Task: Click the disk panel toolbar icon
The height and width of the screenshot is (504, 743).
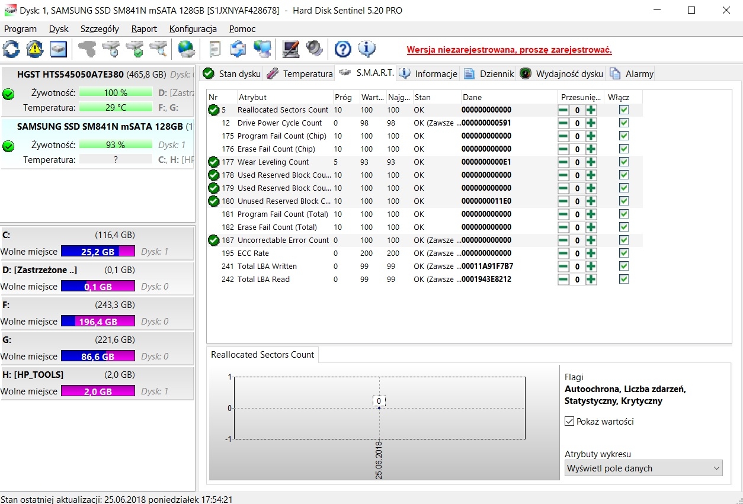Action: click(59, 49)
